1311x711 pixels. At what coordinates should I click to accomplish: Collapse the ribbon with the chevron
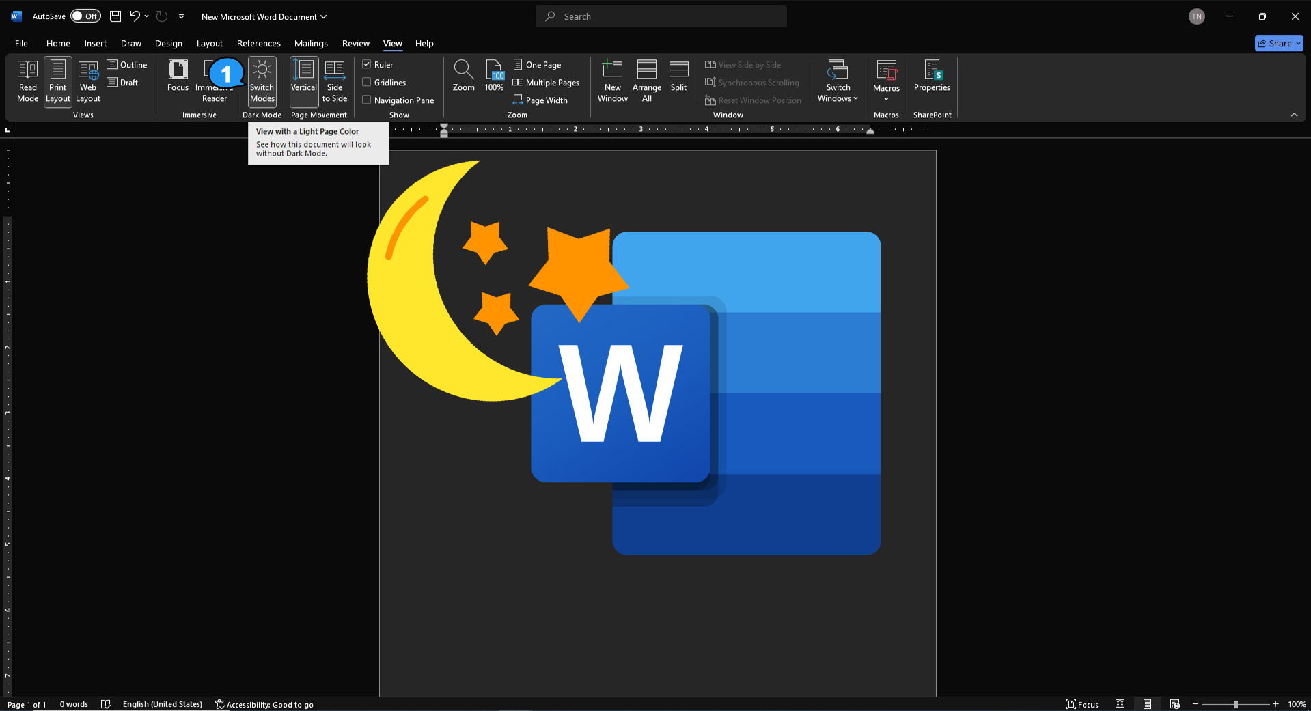click(x=1294, y=115)
